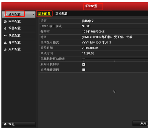Open the 语言 dropdown showing 简体中文

(114, 21)
